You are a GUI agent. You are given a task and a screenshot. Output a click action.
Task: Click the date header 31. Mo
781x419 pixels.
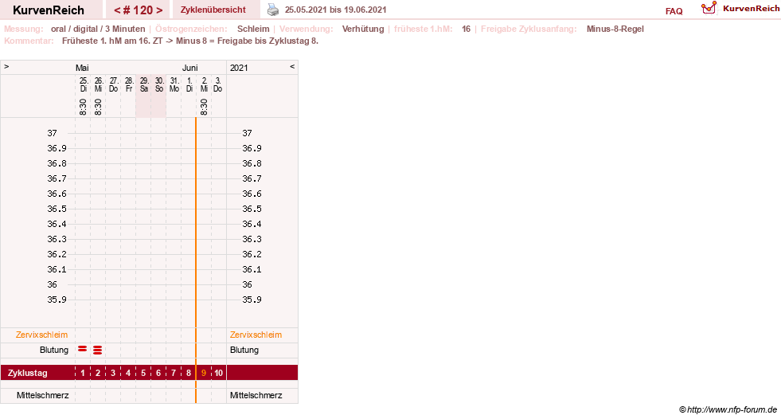(174, 84)
